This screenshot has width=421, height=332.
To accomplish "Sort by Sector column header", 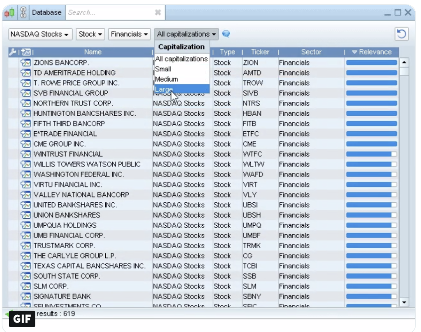I will click(311, 52).
